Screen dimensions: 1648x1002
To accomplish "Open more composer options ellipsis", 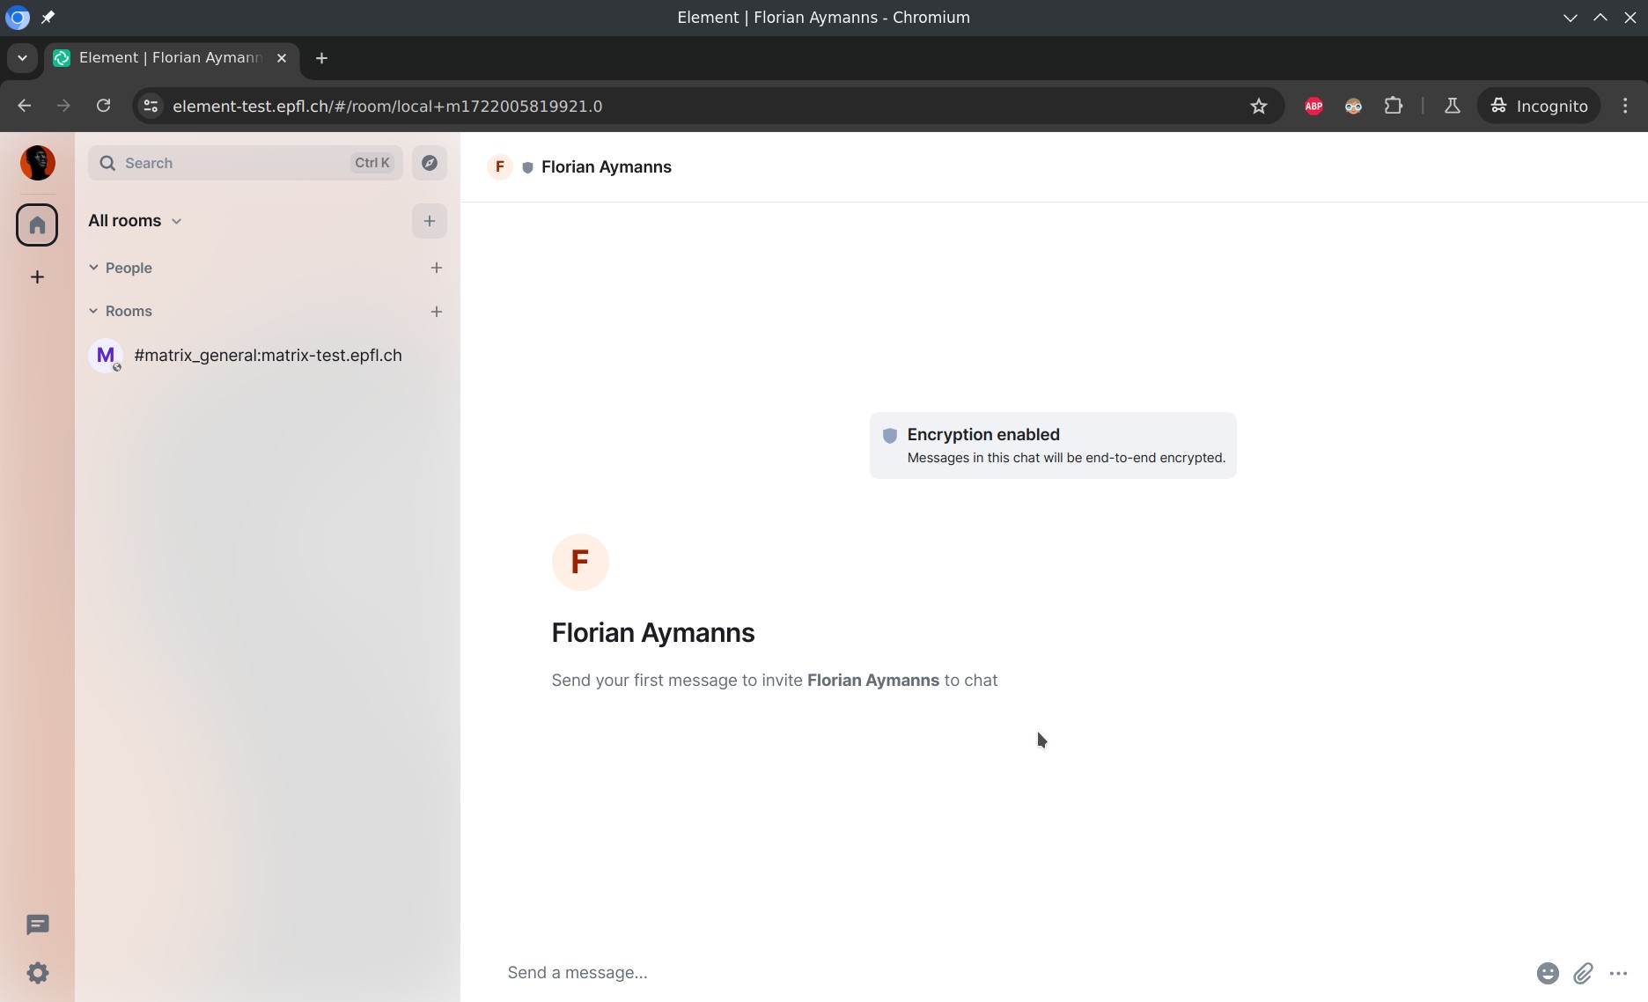I will pyautogui.click(x=1618, y=973).
